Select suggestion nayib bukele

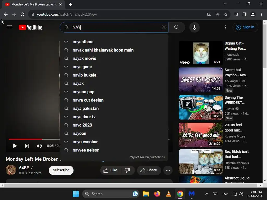coord(114,75)
